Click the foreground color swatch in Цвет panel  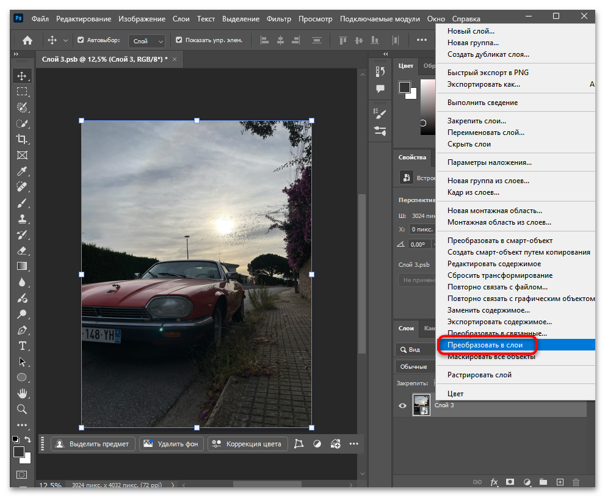(x=404, y=87)
